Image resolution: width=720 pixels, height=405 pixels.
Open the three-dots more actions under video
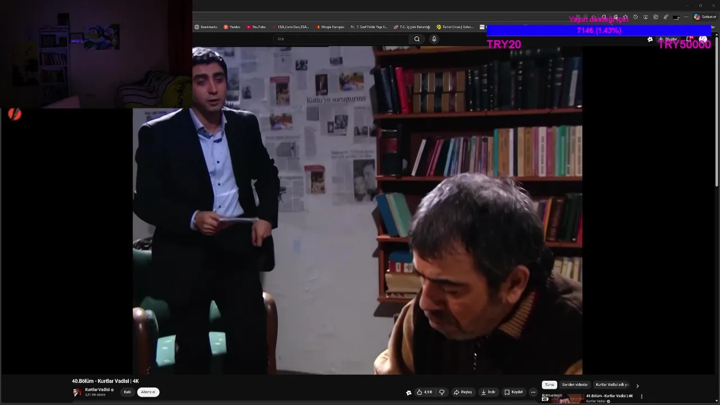pos(533,392)
